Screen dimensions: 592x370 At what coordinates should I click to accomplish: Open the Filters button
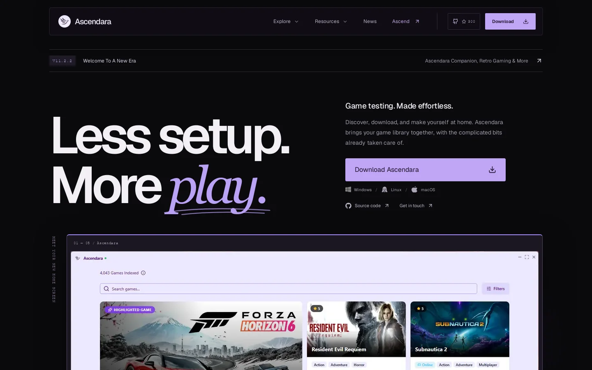[496, 289]
